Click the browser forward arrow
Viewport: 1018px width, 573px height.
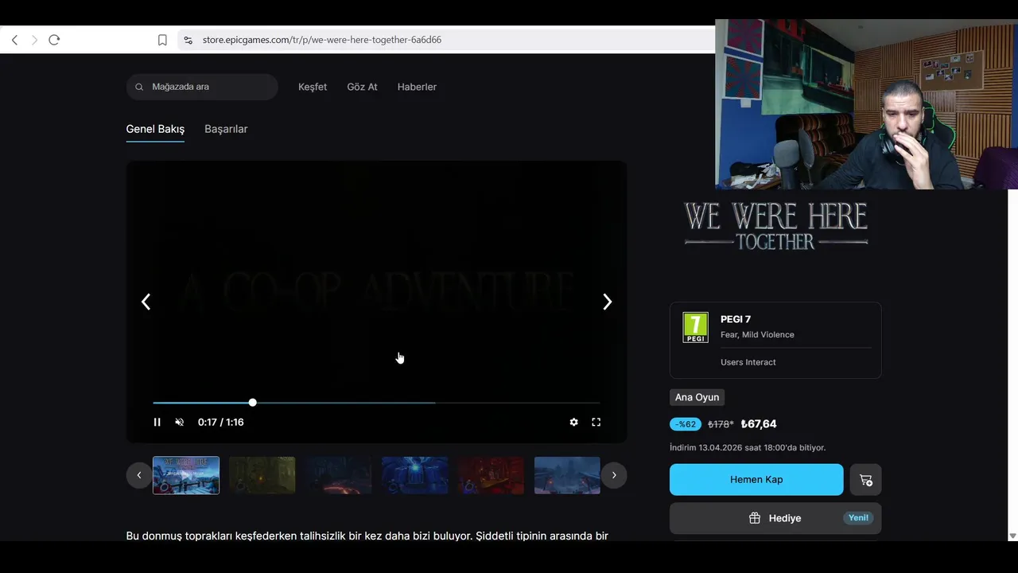click(34, 40)
